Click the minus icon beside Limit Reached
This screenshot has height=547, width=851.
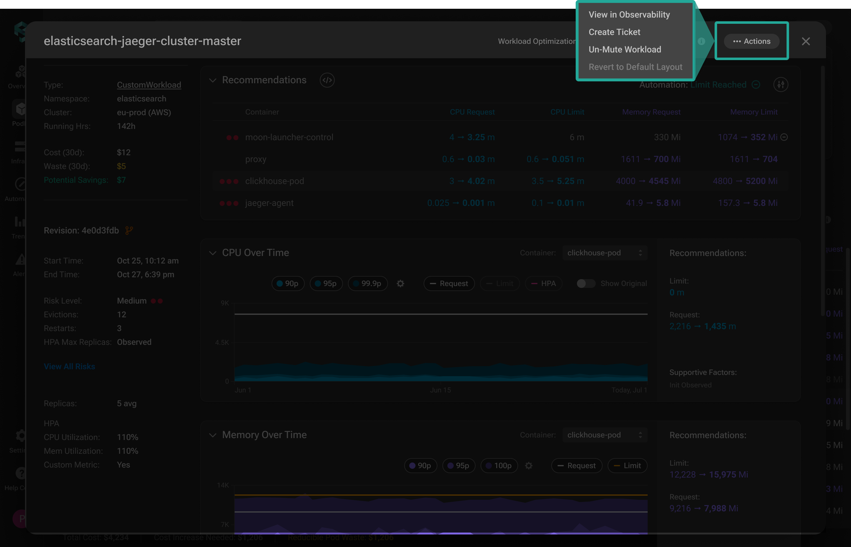(756, 84)
